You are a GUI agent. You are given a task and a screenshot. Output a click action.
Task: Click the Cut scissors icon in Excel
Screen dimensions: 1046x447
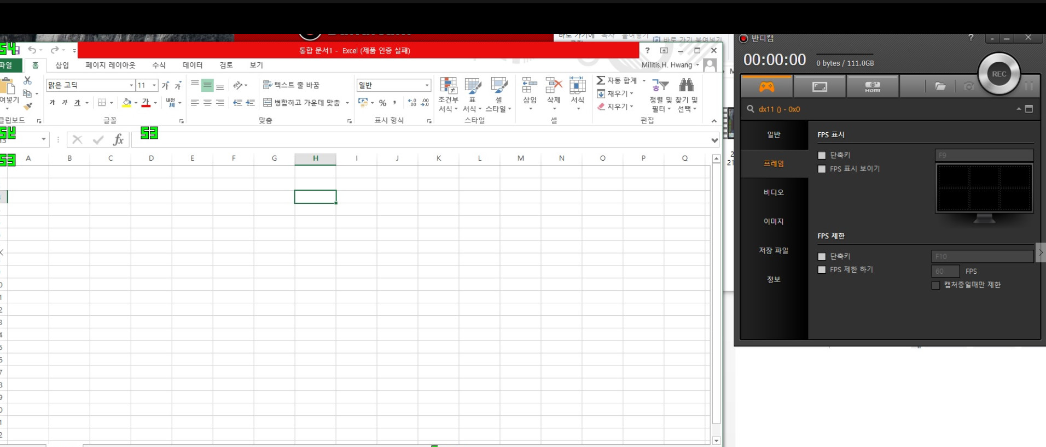pyautogui.click(x=27, y=81)
